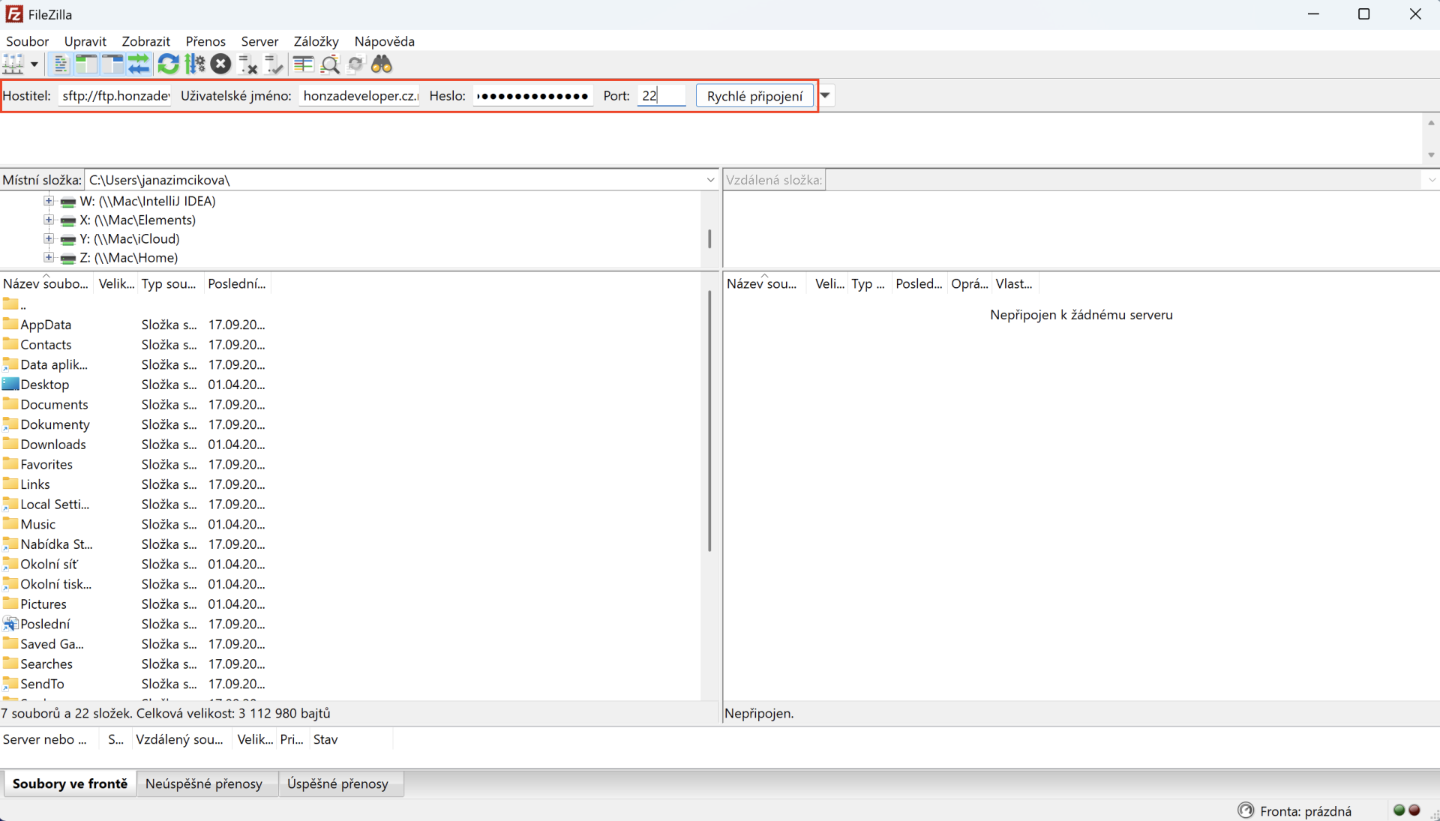Toggle transfer queue display icon
The width and height of the screenshot is (1440, 821).
pyautogui.click(x=139, y=64)
